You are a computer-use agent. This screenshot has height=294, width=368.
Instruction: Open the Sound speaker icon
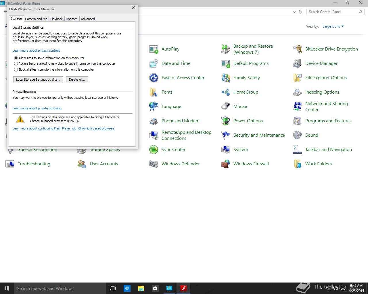[x=298, y=135]
